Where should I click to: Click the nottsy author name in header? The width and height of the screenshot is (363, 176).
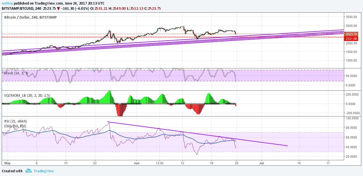pyautogui.click(x=7, y=3)
